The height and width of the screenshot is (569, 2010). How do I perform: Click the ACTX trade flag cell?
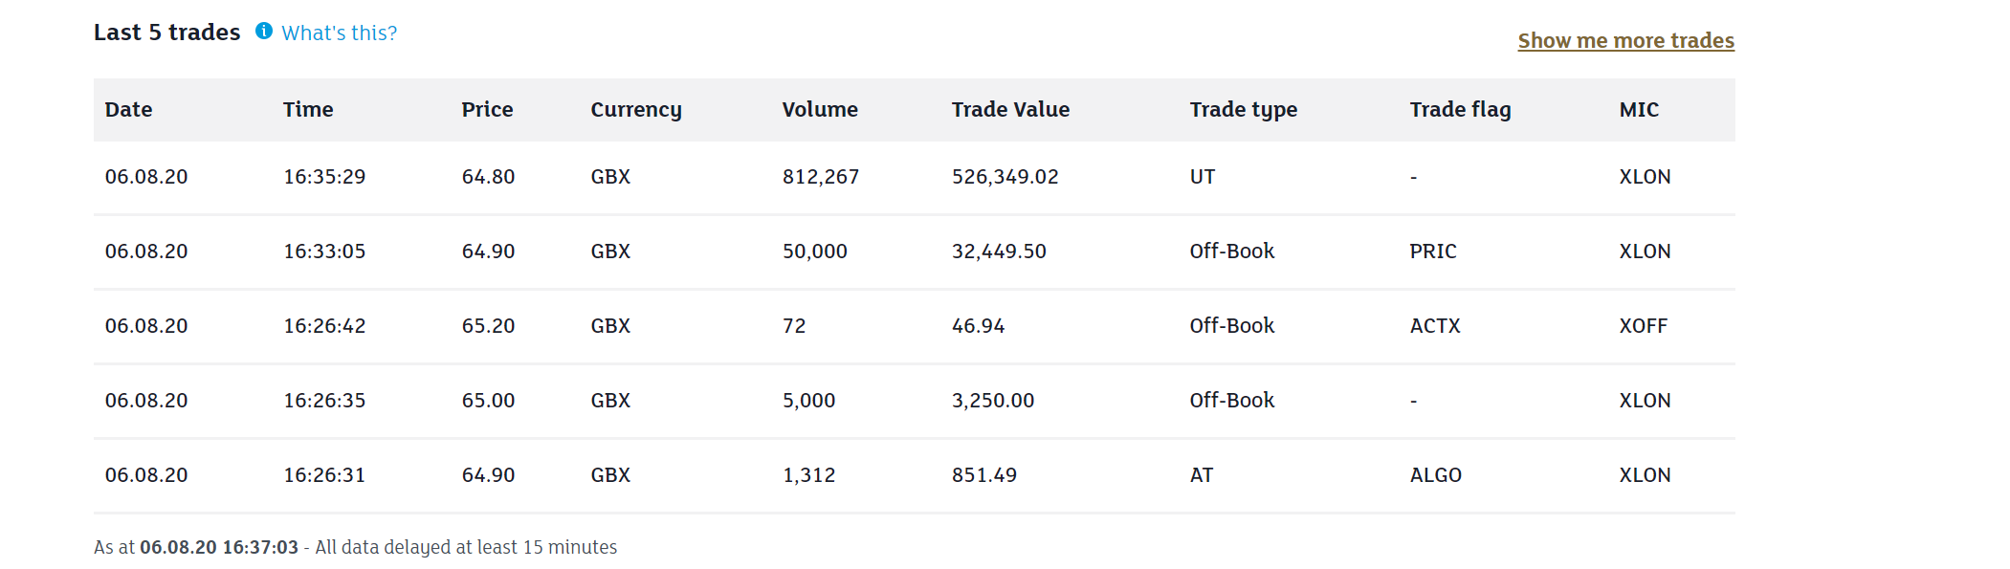[1435, 326]
